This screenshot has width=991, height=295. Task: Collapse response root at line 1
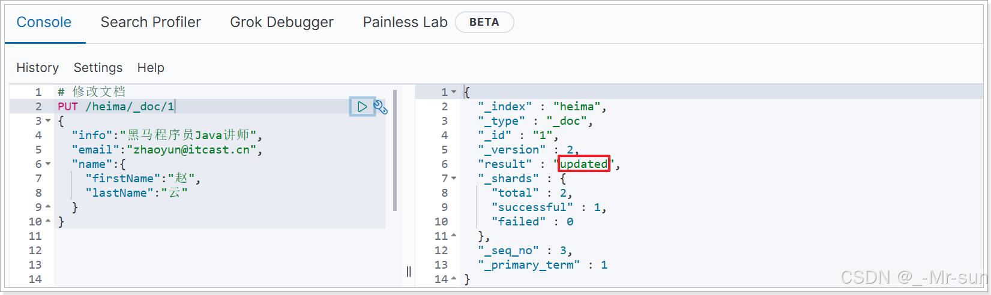pos(454,92)
